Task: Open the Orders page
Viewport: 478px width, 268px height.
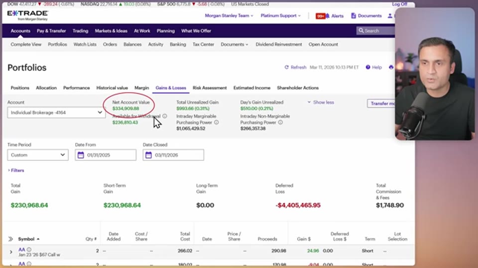Action: coord(110,44)
